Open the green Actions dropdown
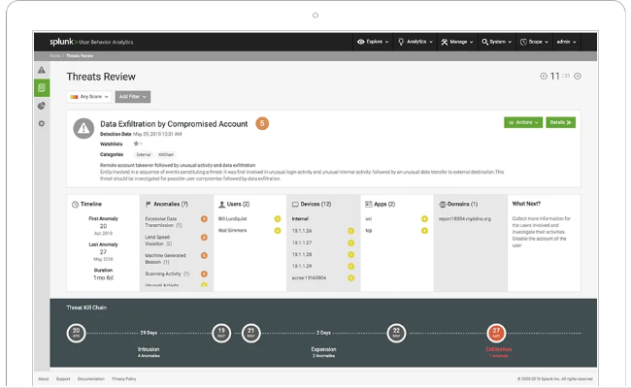 click(x=522, y=122)
